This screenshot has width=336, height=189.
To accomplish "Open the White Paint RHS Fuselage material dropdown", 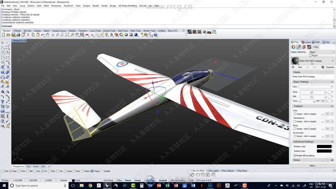I will click(333, 61).
